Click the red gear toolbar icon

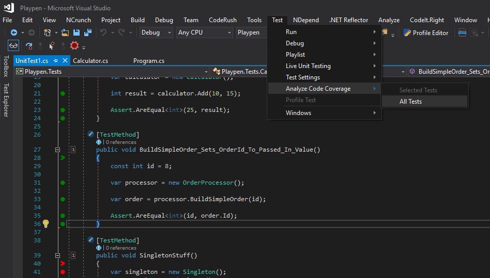point(74,45)
